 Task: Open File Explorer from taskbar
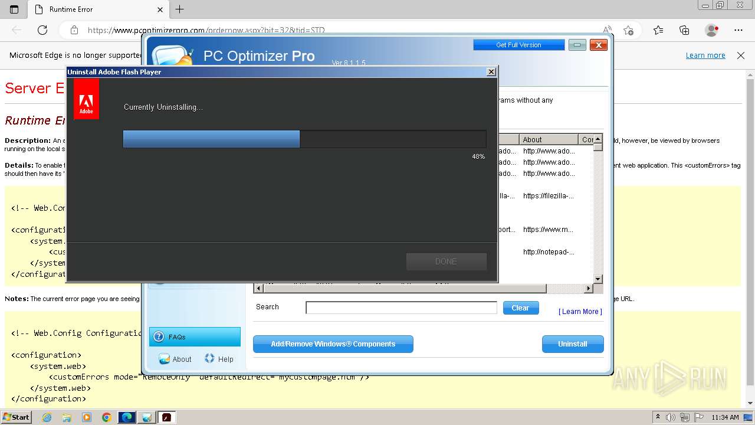pyautogui.click(x=67, y=417)
